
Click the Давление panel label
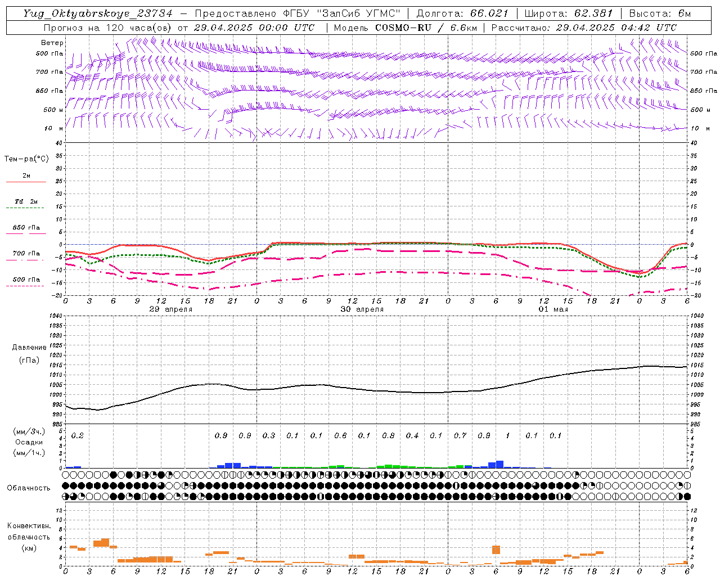(x=29, y=347)
